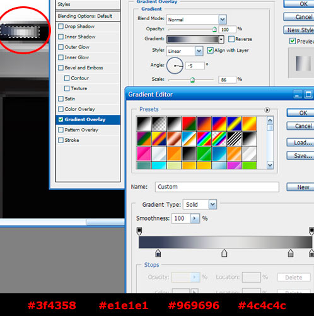Image resolution: width=314 pixels, height=316 pixels.
Task: Enable the Color Overlay style
Action: pos(61,109)
